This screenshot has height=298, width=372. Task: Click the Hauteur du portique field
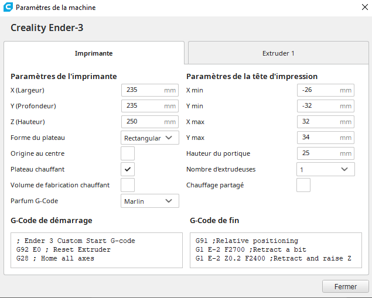318,153
